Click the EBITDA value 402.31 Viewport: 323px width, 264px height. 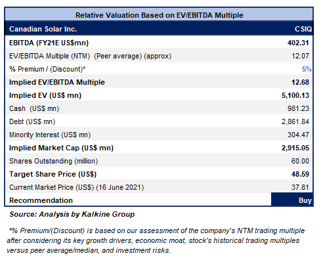(x=298, y=43)
